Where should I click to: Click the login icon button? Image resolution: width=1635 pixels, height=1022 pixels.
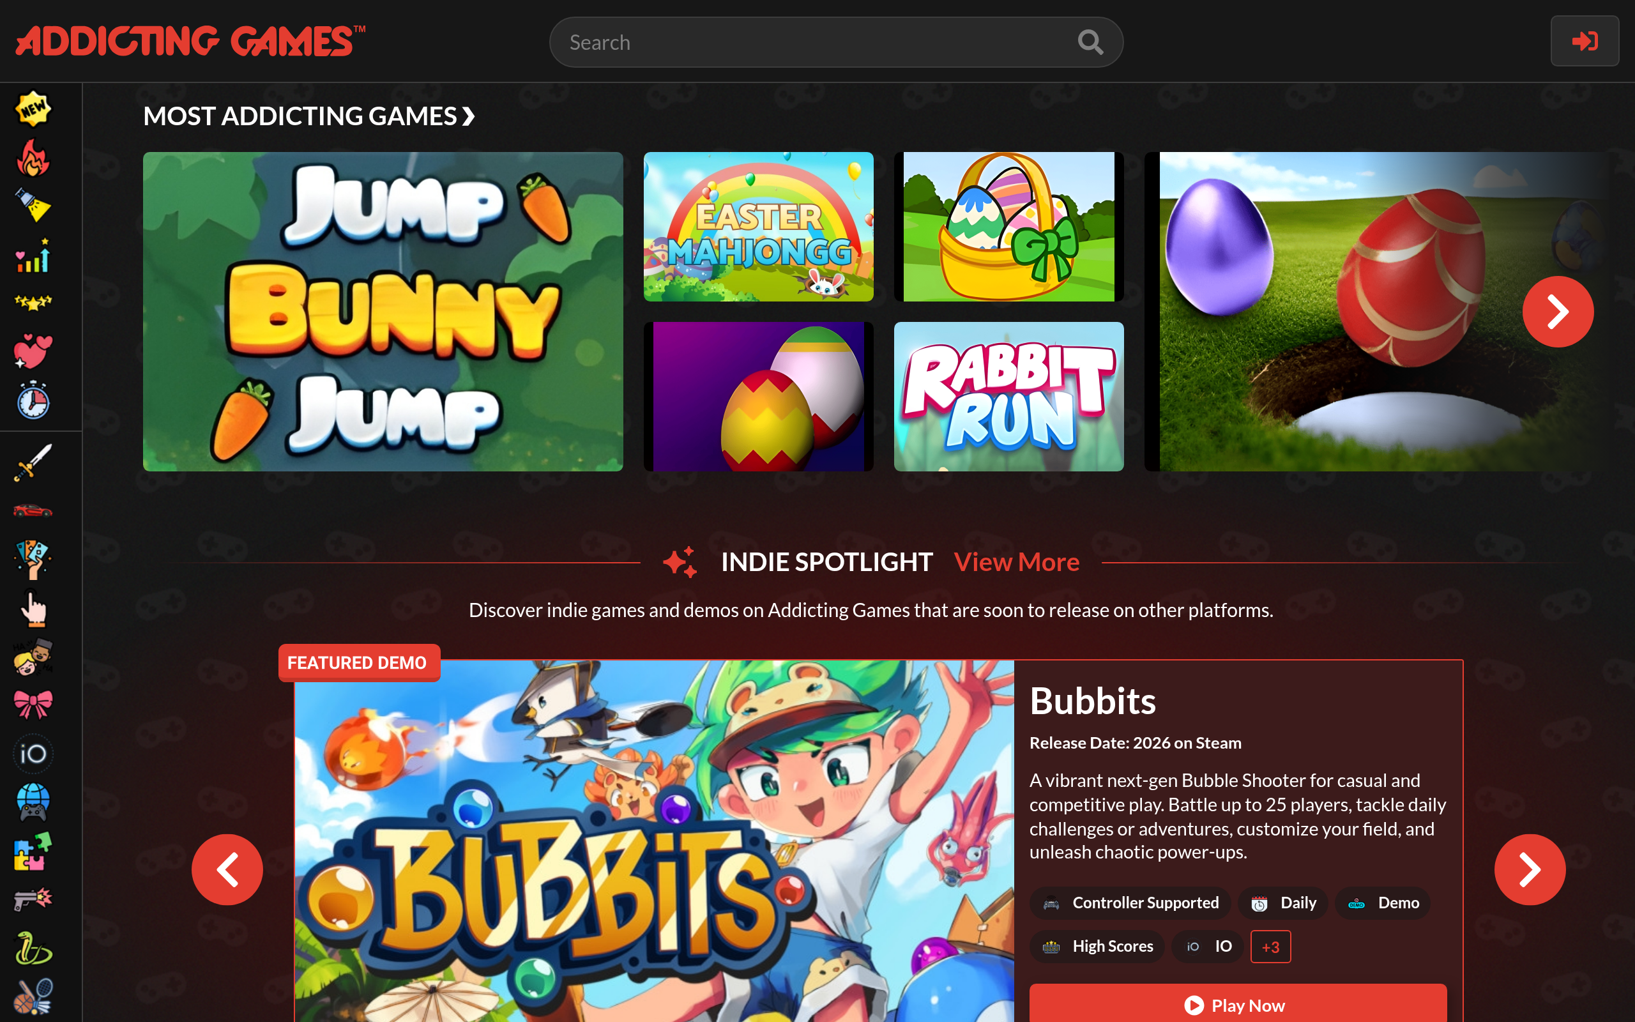1584,42
